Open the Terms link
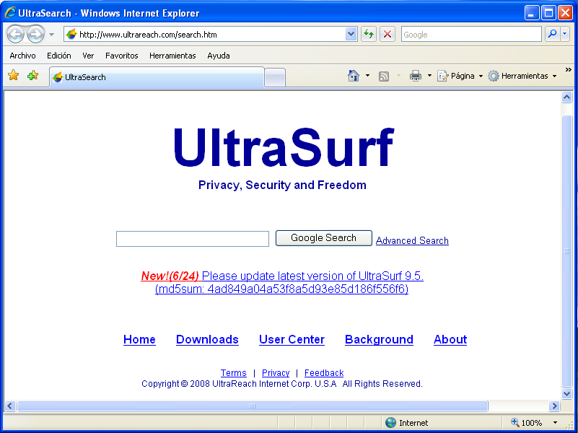Viewport: 578px width, 433px height. (x=233, y=373)
